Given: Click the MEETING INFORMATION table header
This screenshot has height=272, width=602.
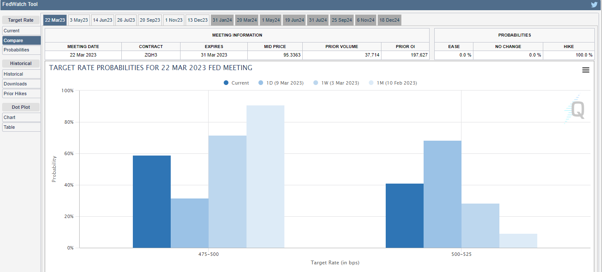Looking at the screenshot, I should 237,35.
